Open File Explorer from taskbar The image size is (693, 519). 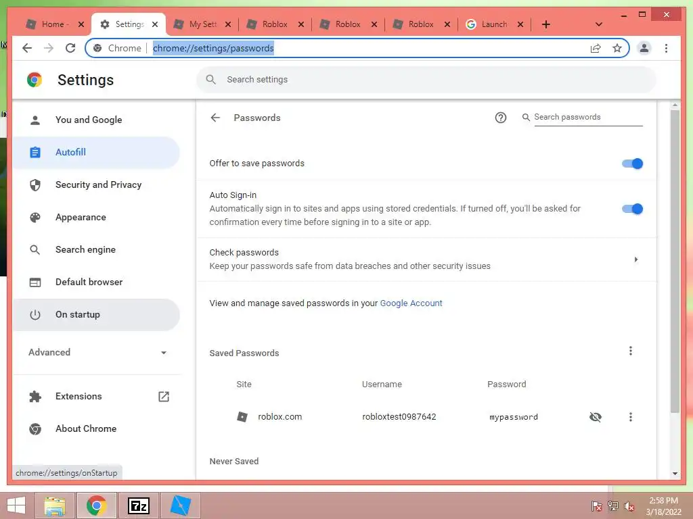coord(55,505)
